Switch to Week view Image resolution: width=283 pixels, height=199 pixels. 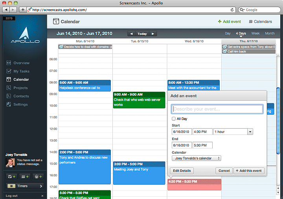(x=255, y=33)
